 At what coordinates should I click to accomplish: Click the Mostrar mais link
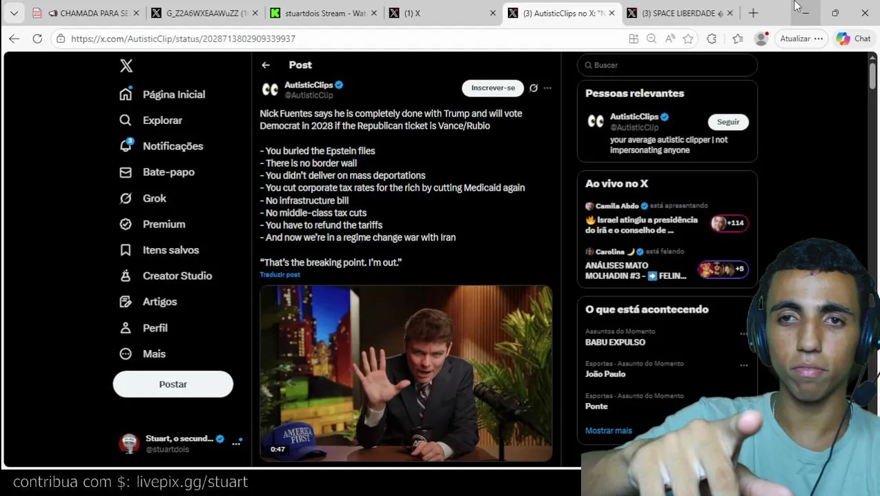(x=609, y=431)
